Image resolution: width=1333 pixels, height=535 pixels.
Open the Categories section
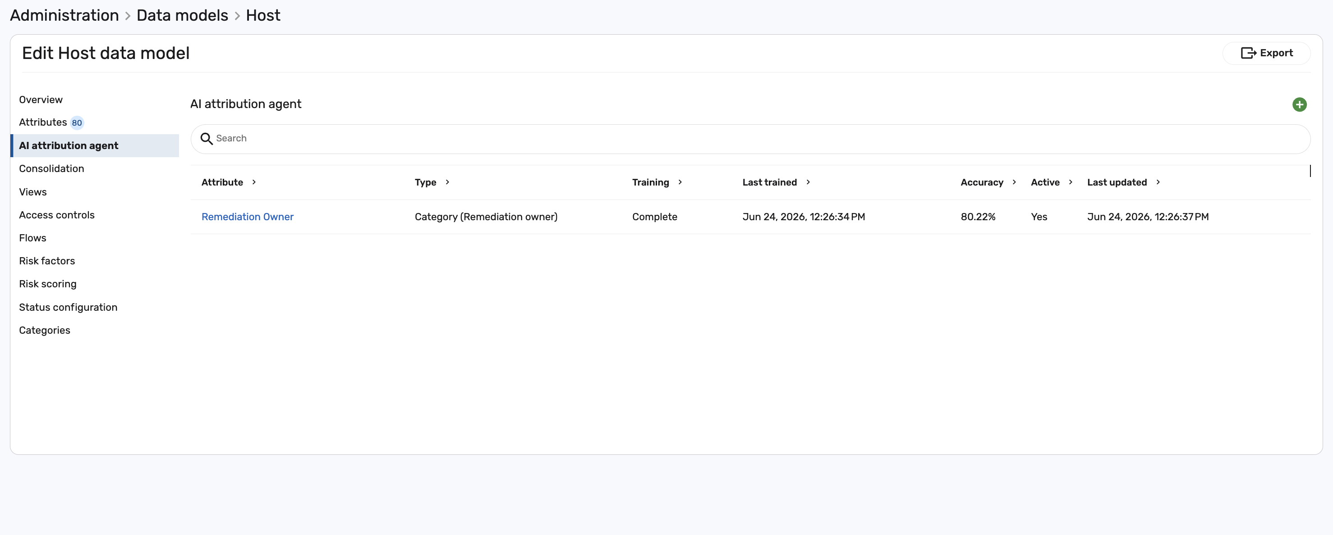tap(45, 330)
